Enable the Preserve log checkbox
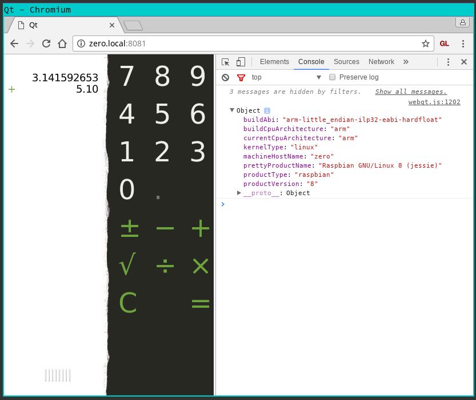The image size is (476, 400). [332, 77]
